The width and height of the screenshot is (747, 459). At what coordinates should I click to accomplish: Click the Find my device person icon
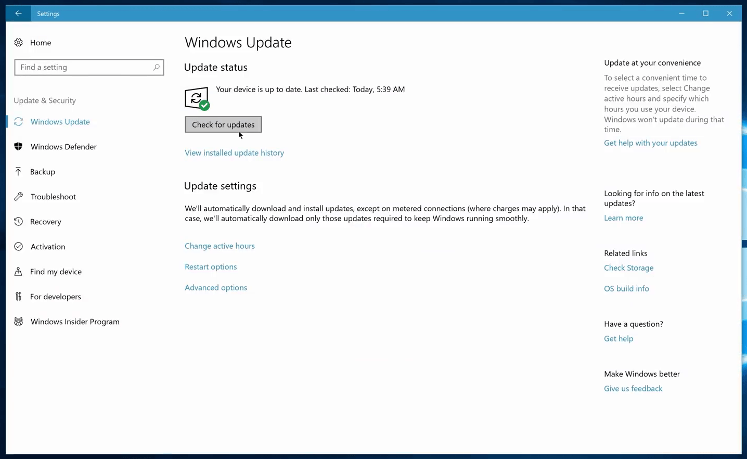pos(19,272)
